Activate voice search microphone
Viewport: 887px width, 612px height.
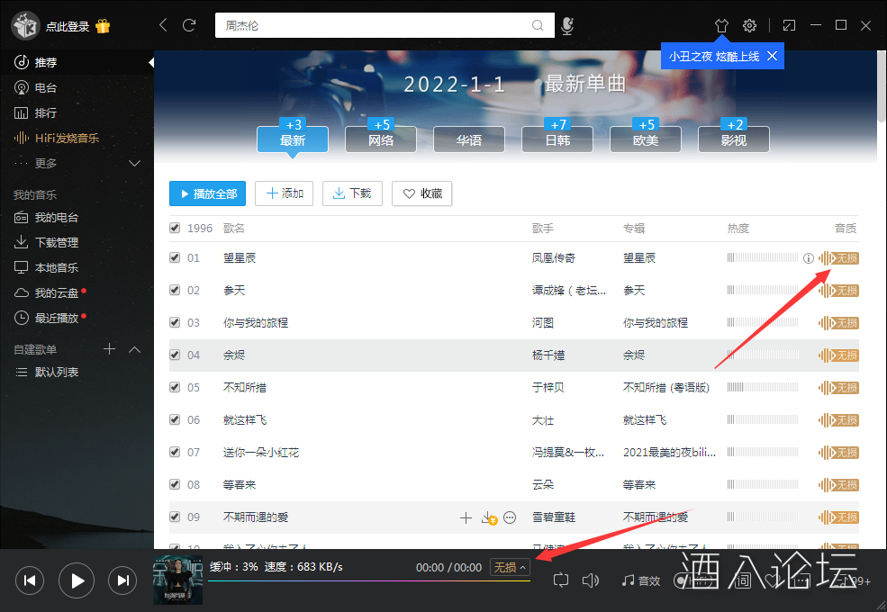(567, 25)
